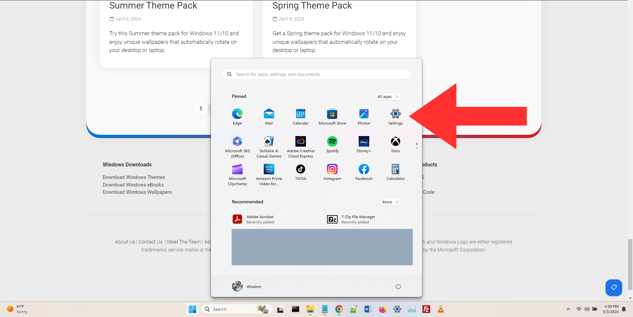
Task: Open Settings gear on the taskbar
Action: coord(397,309)
